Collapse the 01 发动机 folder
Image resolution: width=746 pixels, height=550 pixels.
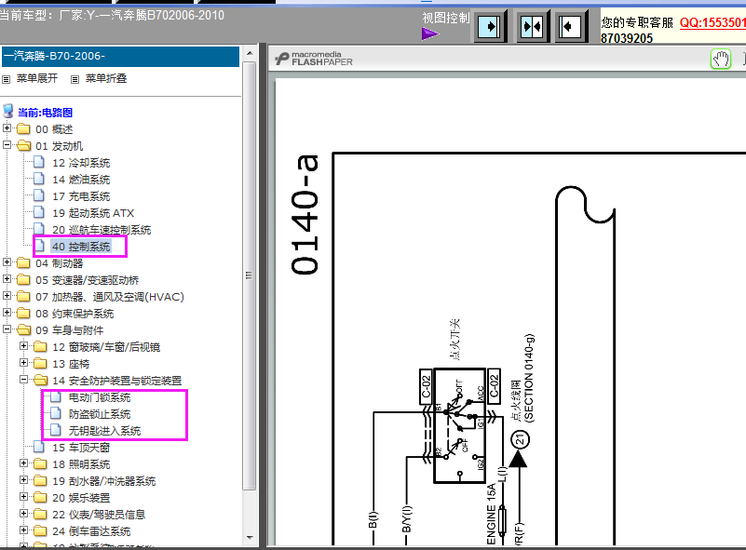click(7, 144)
